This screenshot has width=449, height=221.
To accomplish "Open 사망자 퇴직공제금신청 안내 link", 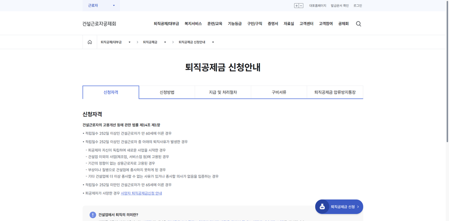I will coord(142,193).
